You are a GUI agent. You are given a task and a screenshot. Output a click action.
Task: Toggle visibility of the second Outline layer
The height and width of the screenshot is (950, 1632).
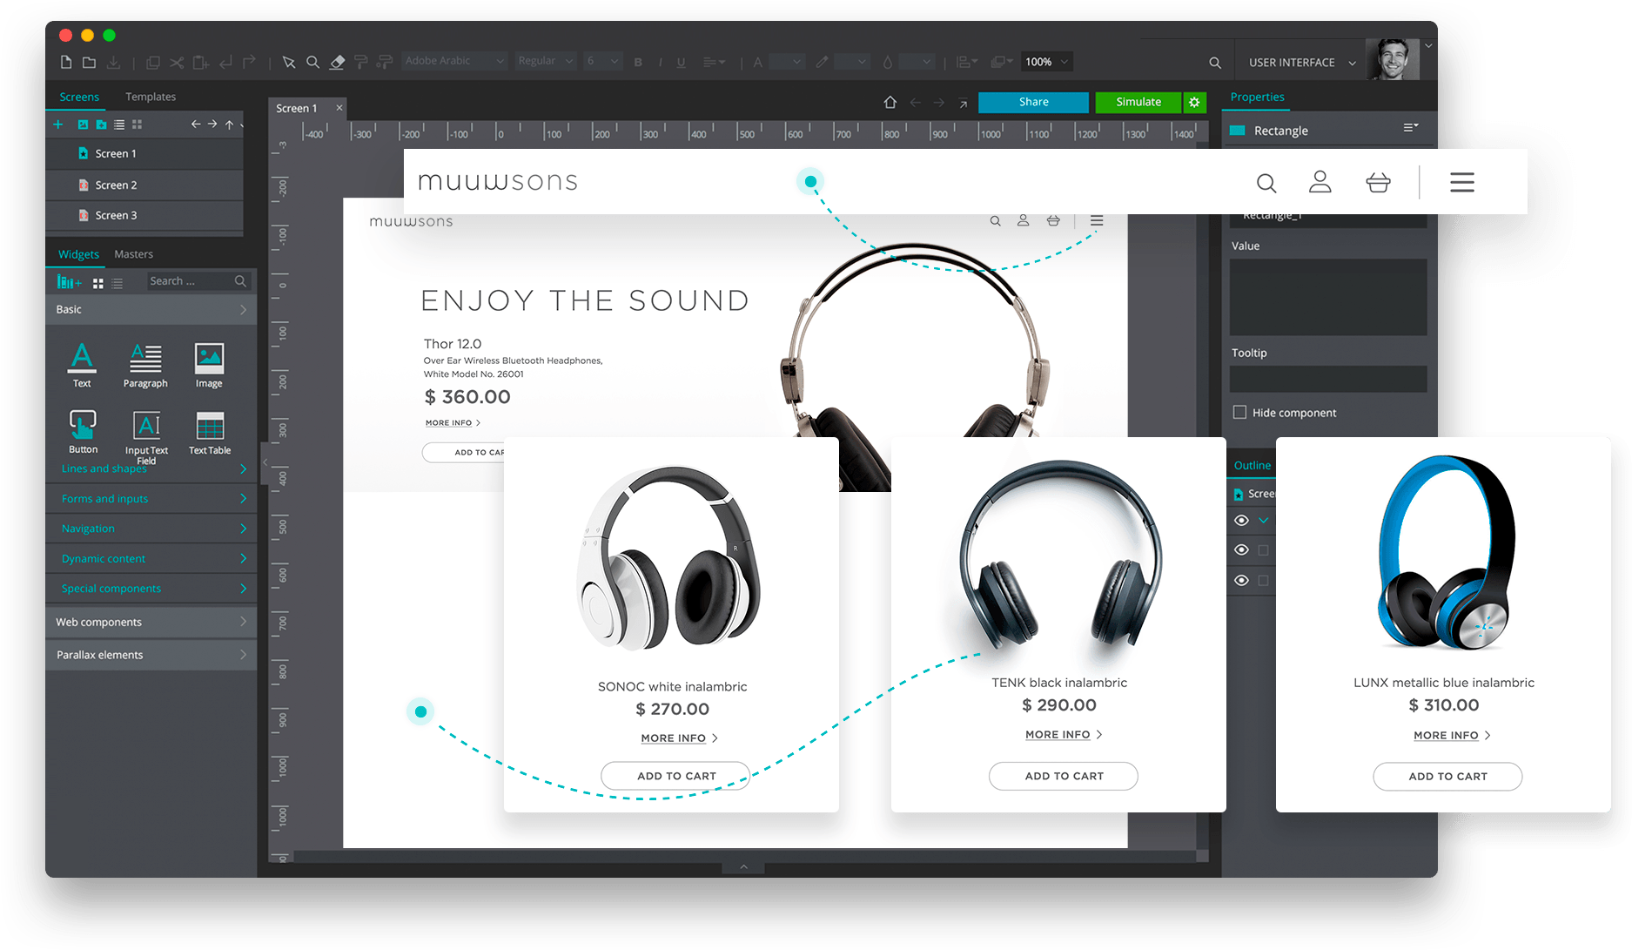click(1241, 549)
